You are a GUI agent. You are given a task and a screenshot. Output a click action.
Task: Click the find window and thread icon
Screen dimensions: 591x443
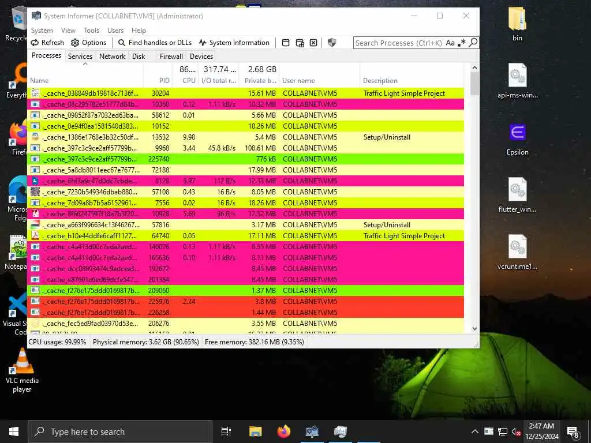tap(300, 43)
